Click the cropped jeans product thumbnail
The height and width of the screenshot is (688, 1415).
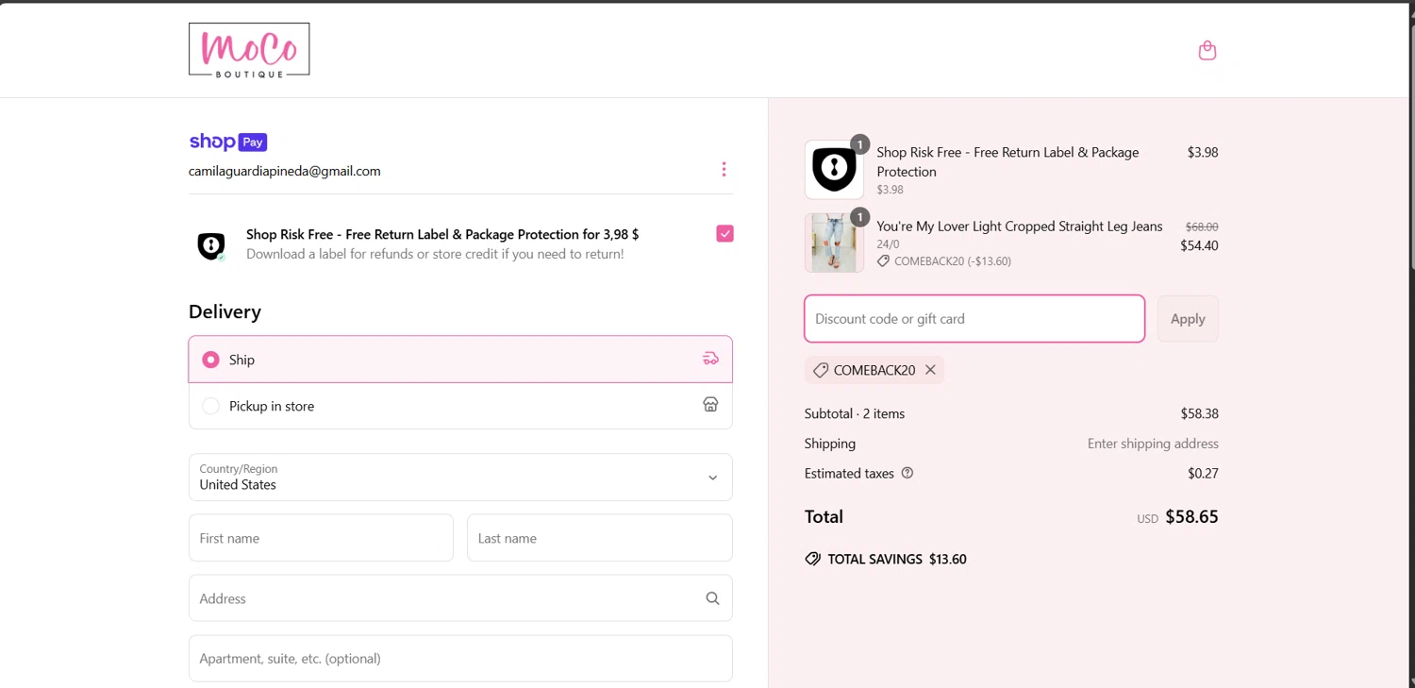point(834,243)
